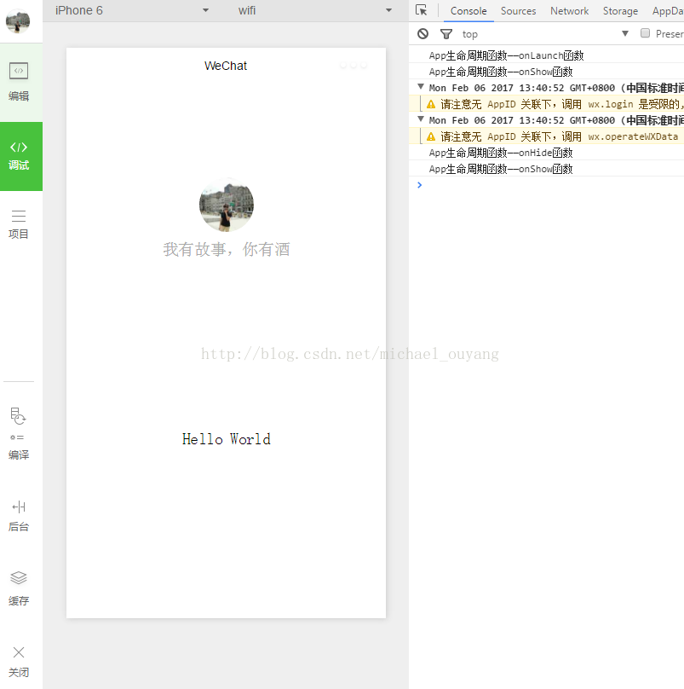The height and width of the screenshot is (689, 684).
Task: Open the wifi network type dropdown
Action: [x=314, y=10]
